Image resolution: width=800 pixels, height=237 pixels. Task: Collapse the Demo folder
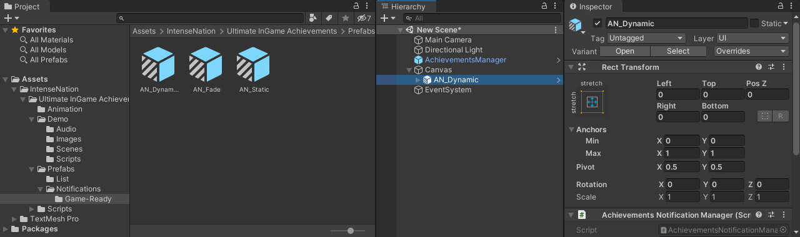click(x=32, y=119)
